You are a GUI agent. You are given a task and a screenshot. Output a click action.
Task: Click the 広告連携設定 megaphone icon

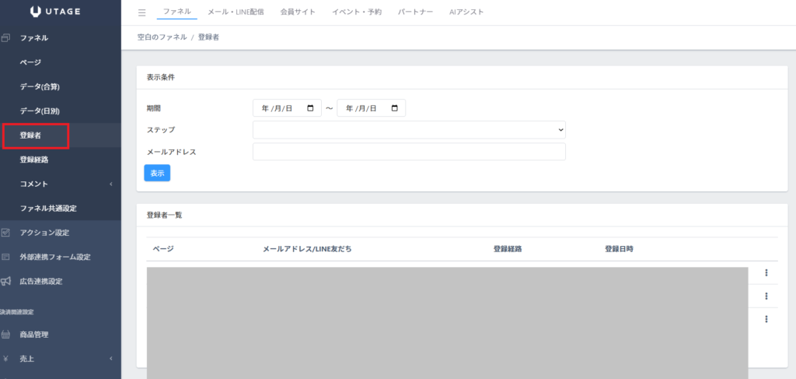(6, 281)
